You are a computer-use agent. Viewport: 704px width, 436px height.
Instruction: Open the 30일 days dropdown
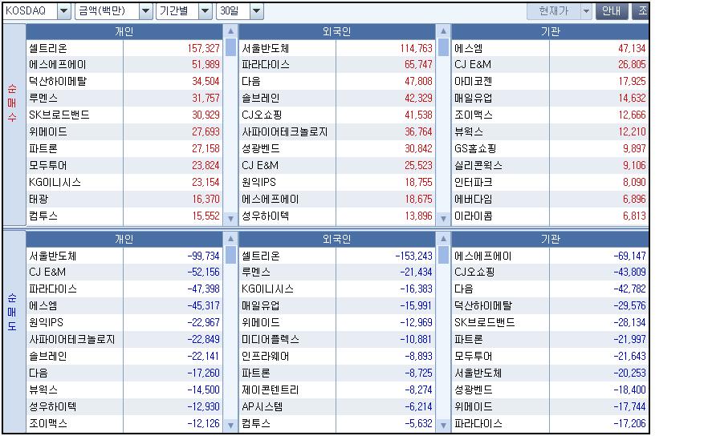[x=256, y=11]
